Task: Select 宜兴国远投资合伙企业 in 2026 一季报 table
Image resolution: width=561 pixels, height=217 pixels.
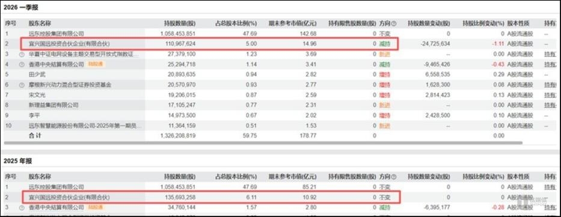Action: (x=69, y=44)
